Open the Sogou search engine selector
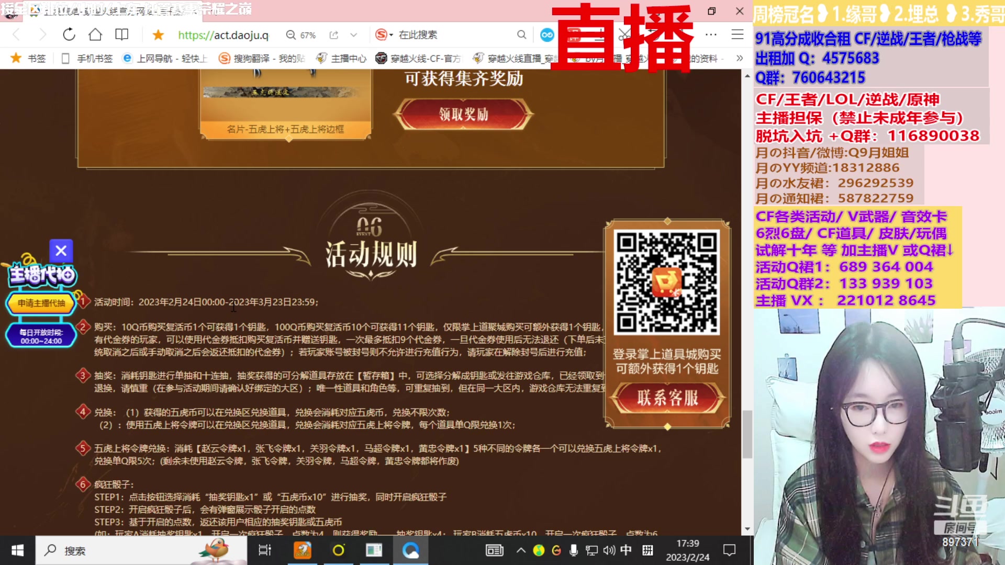 tap(384, 35)
